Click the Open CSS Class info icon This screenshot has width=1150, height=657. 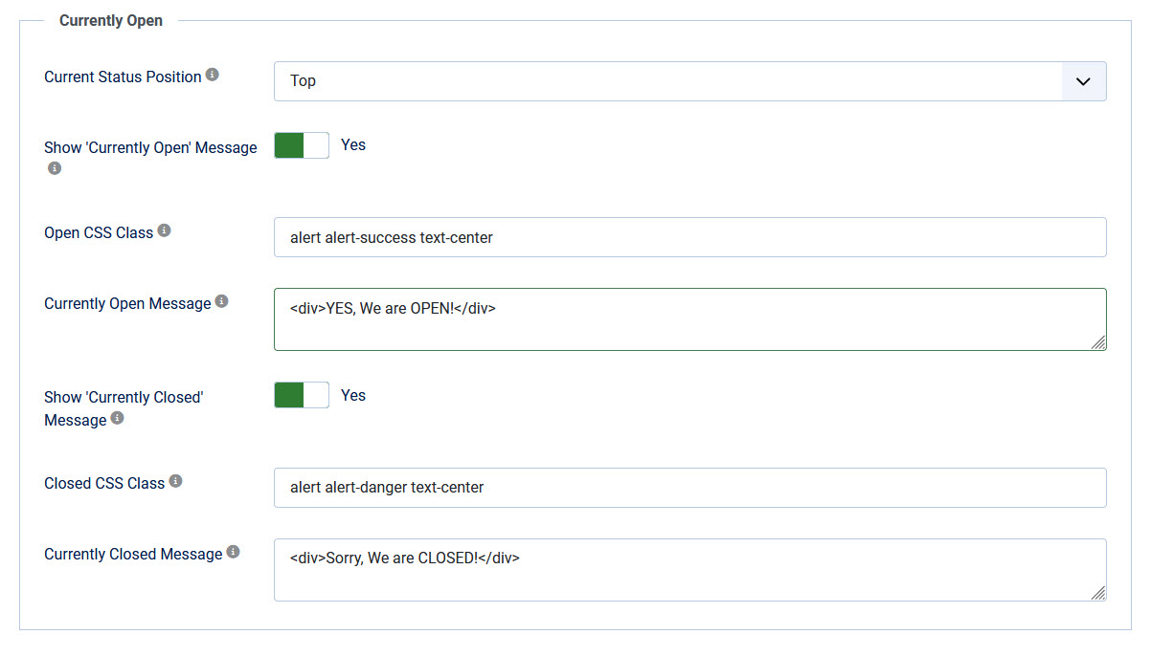coord(165,230)
